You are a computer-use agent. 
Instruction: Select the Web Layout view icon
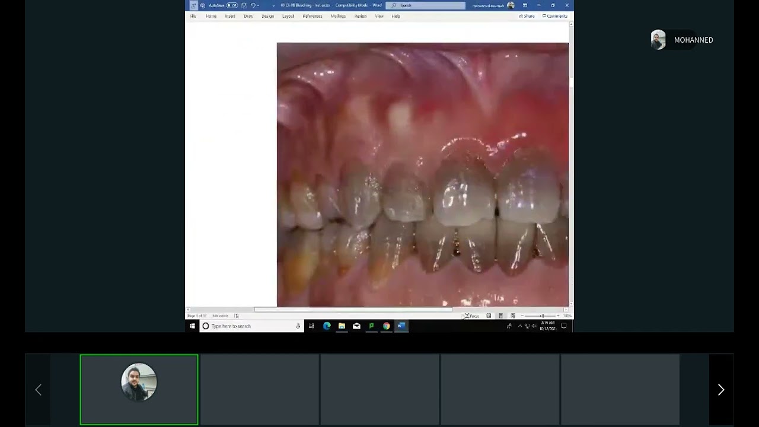pos(513,316)
